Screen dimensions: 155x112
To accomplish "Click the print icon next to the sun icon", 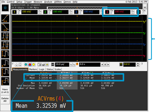I will point(43,65).
